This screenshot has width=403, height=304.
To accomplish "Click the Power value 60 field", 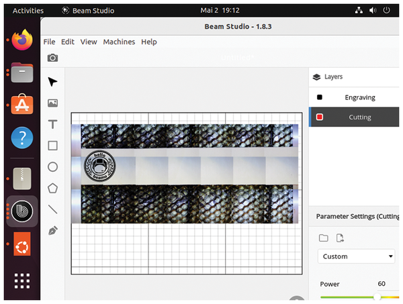I will pyautogui.click(x=382, y=283).
